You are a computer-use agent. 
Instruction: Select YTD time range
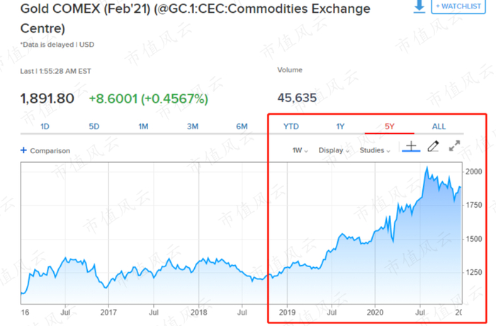coord(291,126)
